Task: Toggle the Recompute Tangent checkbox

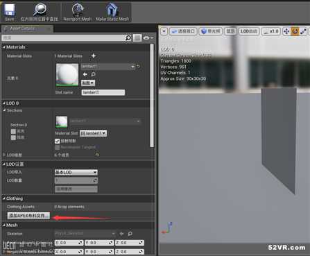Action: tap(57, 147)
